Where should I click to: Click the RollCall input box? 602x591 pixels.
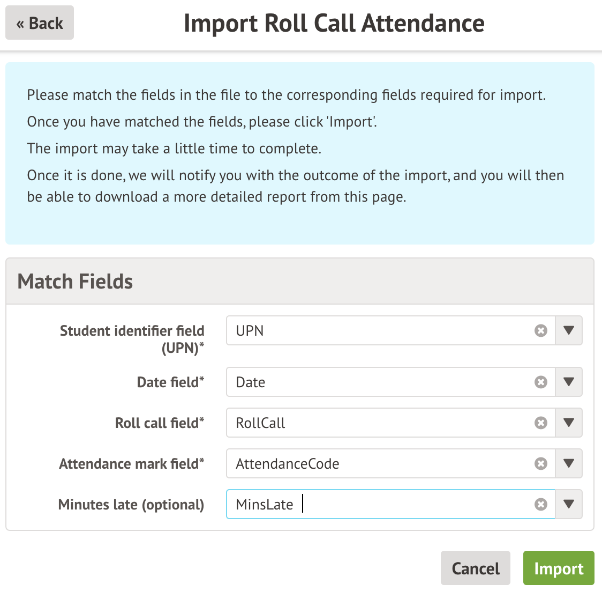[375, 423]
